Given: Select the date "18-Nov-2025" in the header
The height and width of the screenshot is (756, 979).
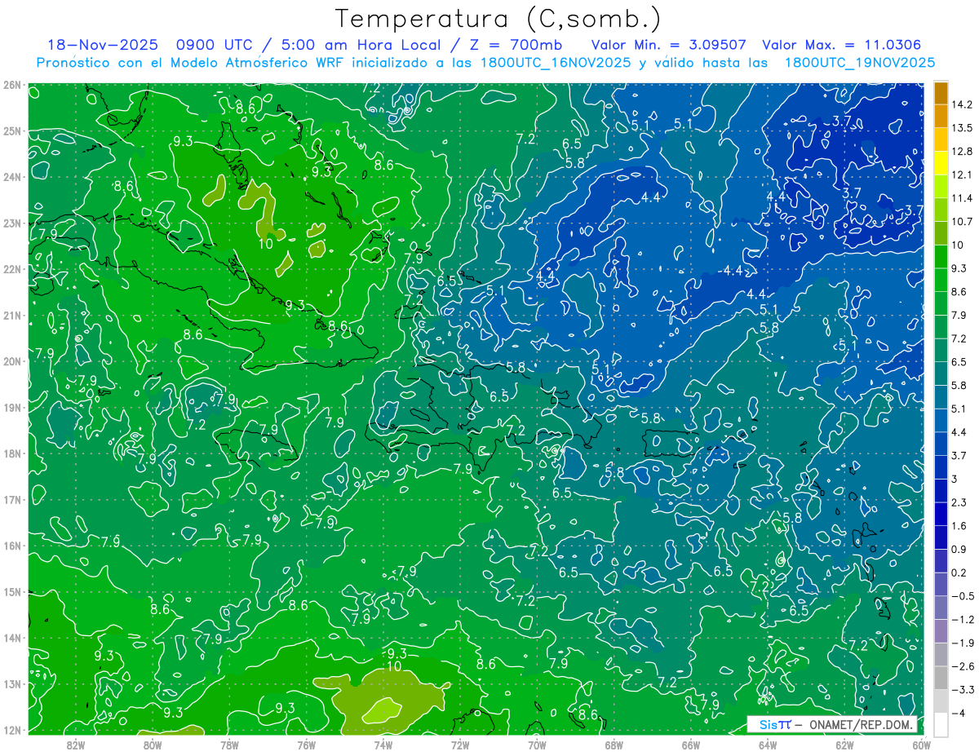Looking at the screenshot, I should (103, 46).
